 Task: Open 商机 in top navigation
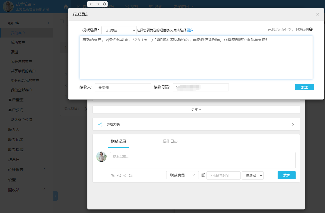pyautogui.click(x=132, y=7)
